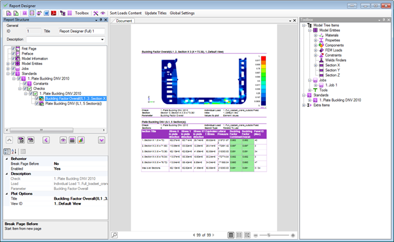Click Sort Loads Content
This screenshot has width=394, height=242.
126,13
